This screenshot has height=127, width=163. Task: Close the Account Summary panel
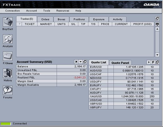(x=76, y=62)
